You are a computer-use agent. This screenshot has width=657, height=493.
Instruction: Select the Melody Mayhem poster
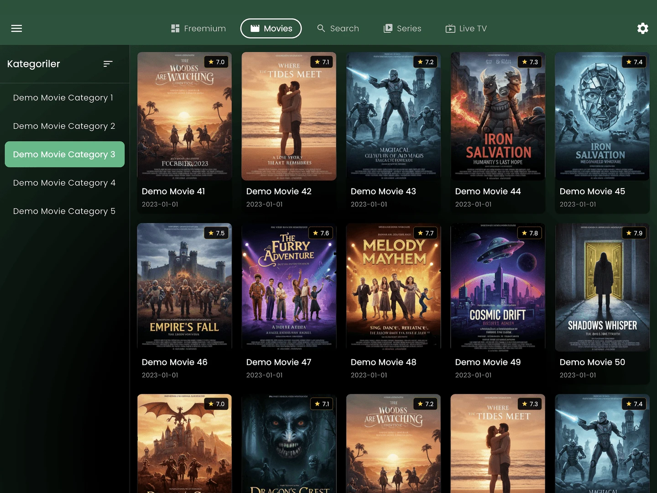[x=393, y=287]
